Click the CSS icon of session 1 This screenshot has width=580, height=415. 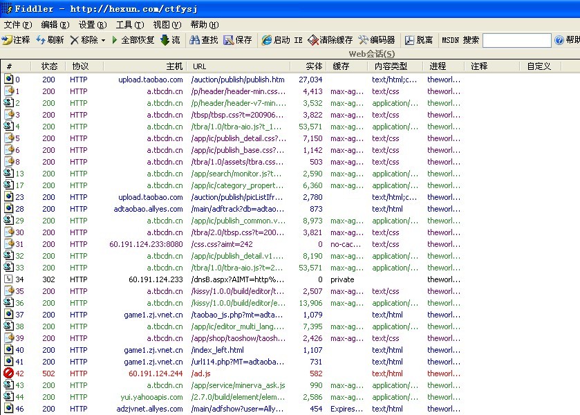click(8, 91)
